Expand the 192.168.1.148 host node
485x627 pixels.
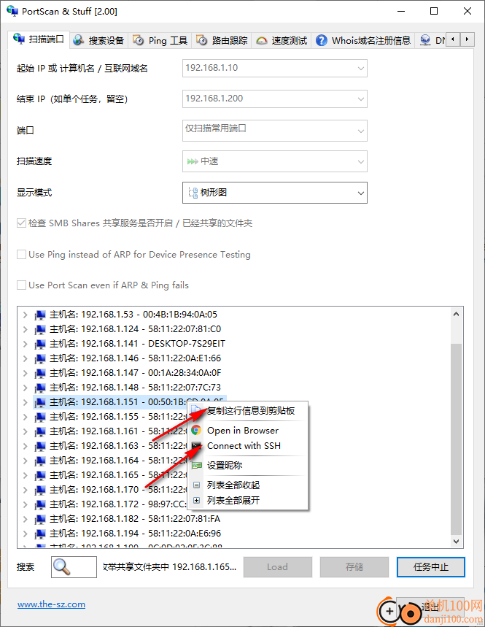click(x=26, y=388)
